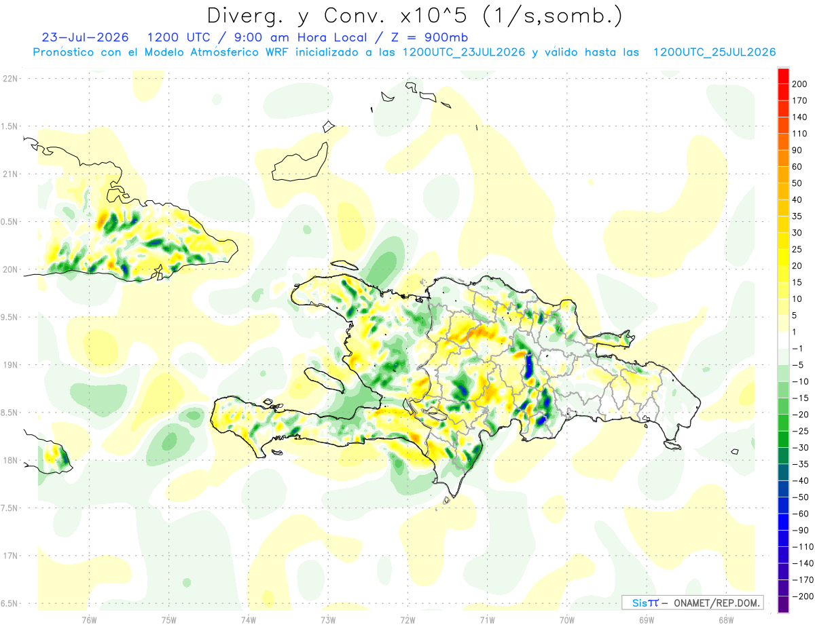Click the green swatch between -20 and -25

coord(783,423)
